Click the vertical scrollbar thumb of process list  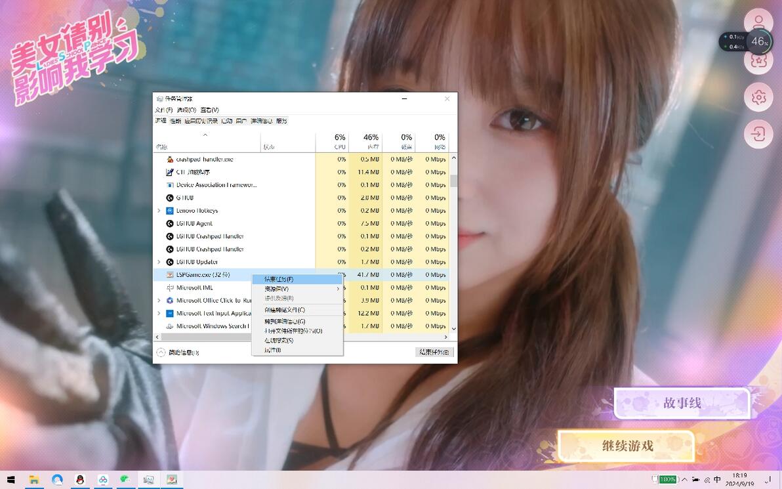453,181
